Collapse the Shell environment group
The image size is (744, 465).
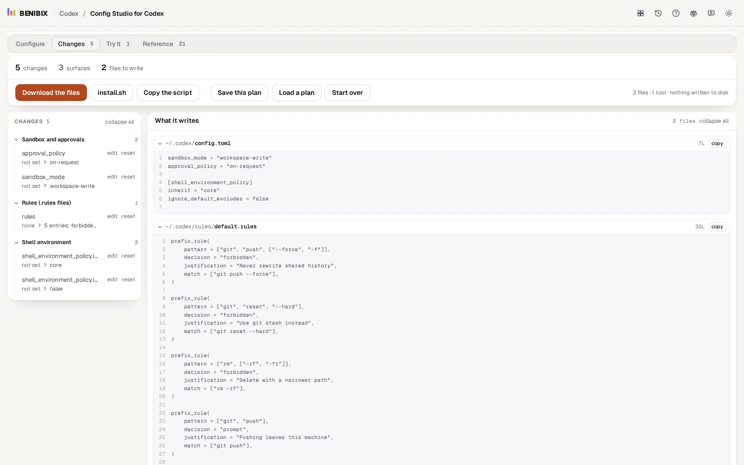click(16, 242)
